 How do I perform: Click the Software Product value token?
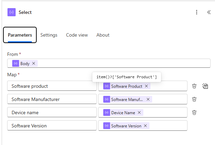127,86
